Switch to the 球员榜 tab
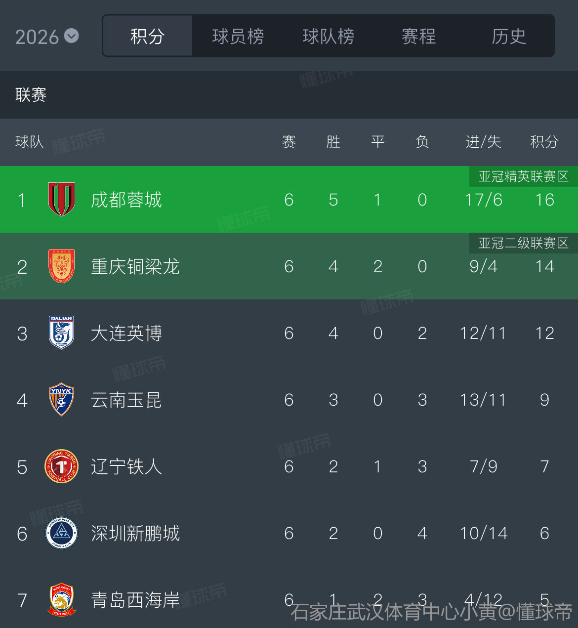Viewport: 578px width, 628px height. coord(238,36)
